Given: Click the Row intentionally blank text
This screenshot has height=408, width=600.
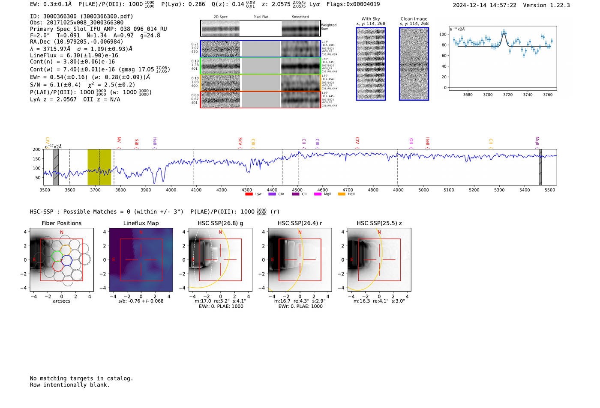Looking at the screenshot, I should point(70,385).
